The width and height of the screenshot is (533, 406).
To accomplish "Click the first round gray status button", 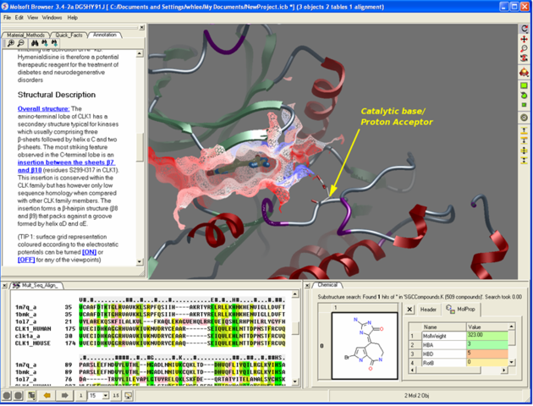I will [x=7, y=396].
